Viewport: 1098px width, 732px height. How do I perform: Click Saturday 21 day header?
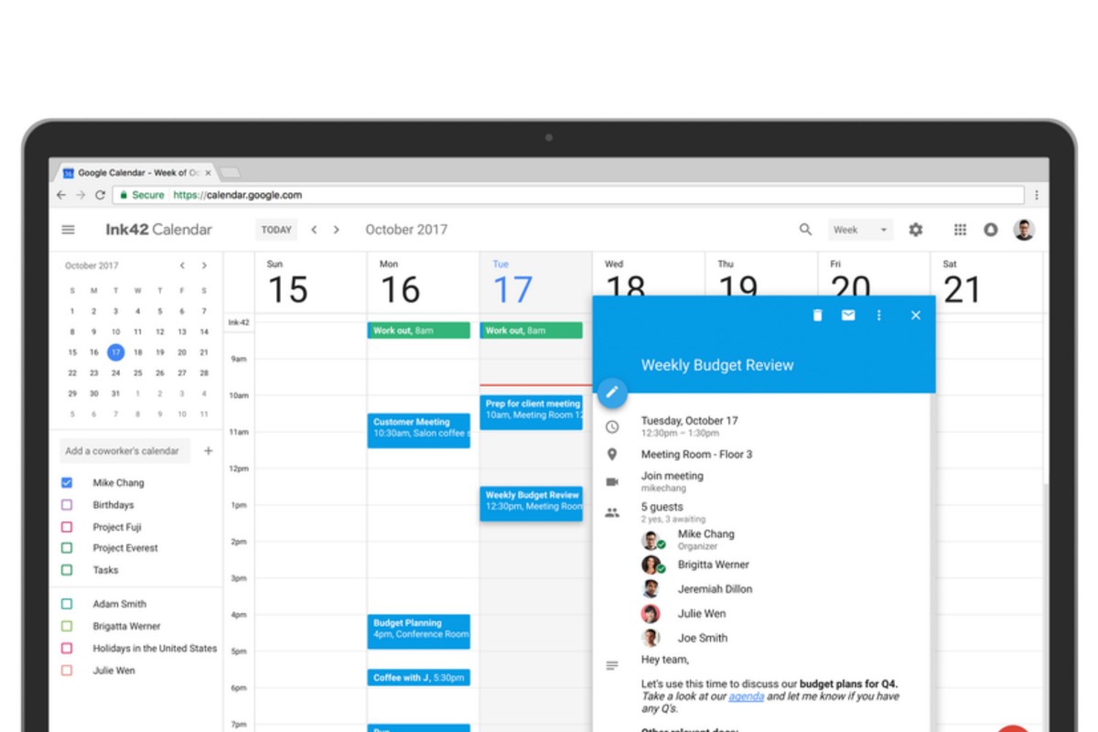(x=962, y=283)
